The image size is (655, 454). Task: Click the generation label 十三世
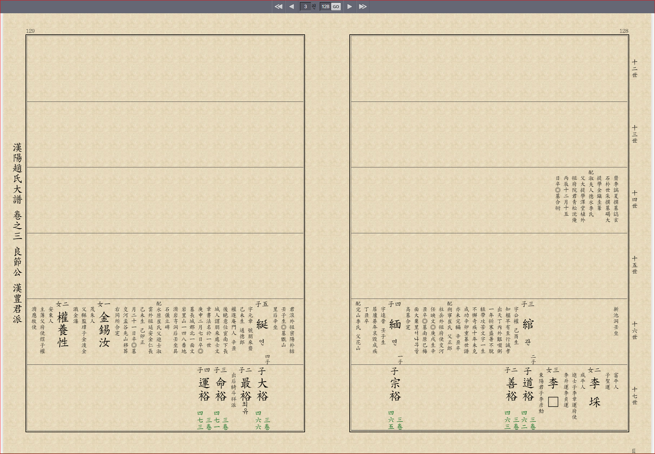635,134
